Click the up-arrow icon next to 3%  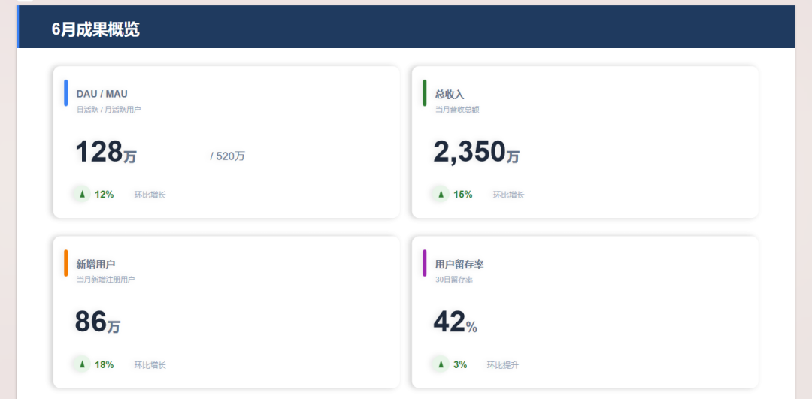441,365
